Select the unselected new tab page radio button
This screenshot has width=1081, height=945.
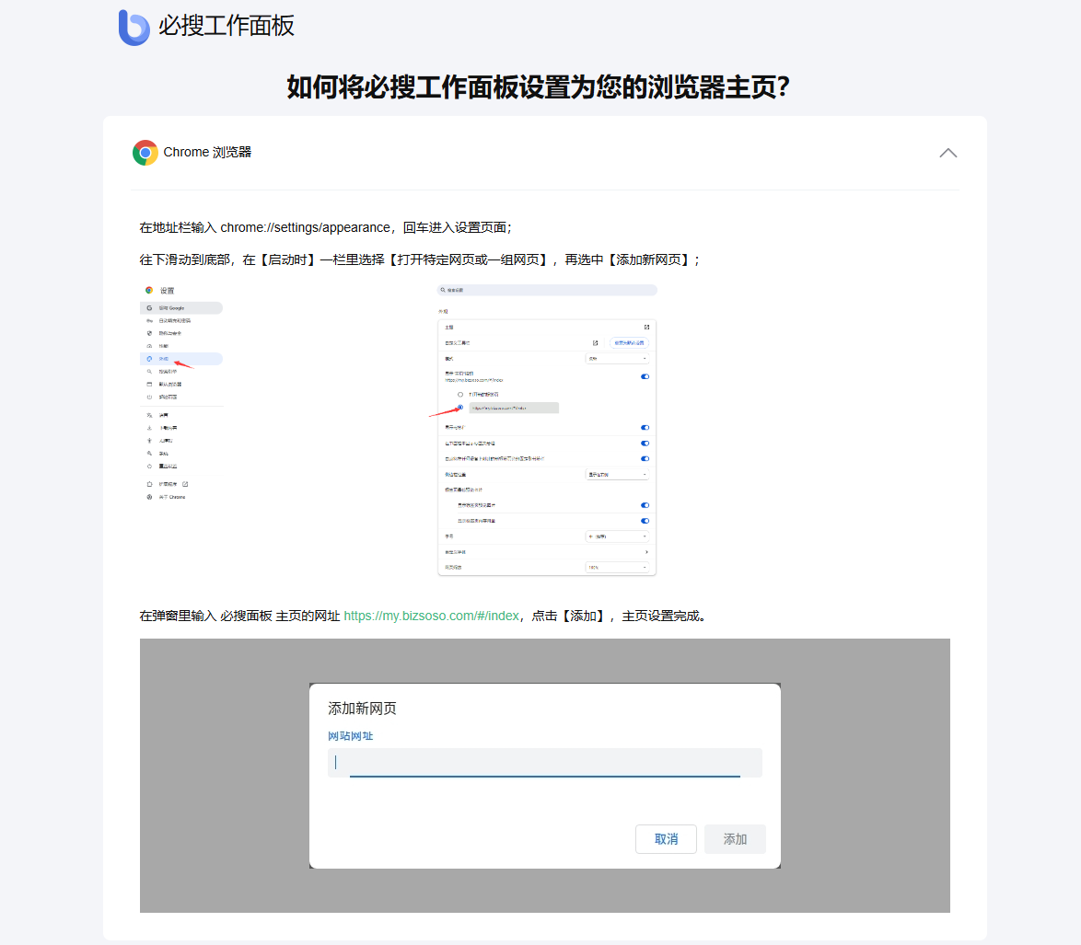pyautogui.click(x=460, y=395)
